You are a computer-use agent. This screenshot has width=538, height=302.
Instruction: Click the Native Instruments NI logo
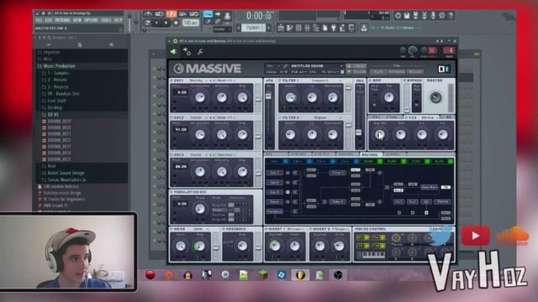444,69
